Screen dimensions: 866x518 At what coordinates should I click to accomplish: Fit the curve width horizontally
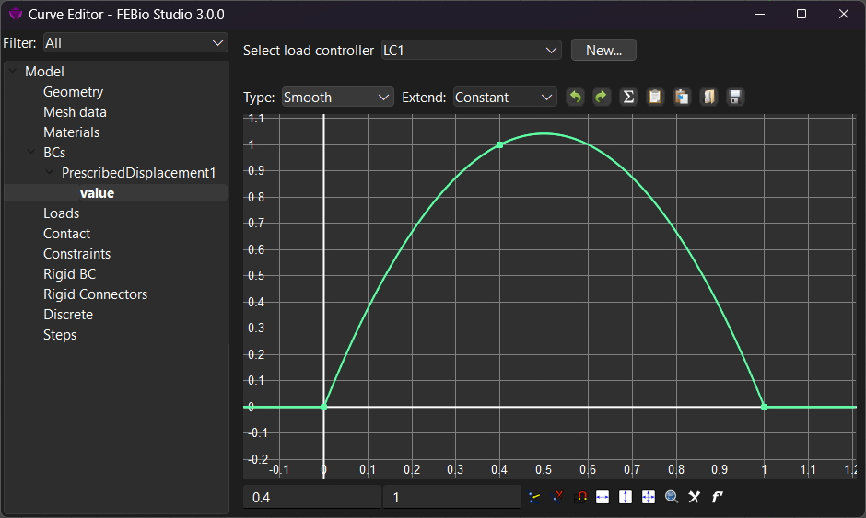point(603,497)
